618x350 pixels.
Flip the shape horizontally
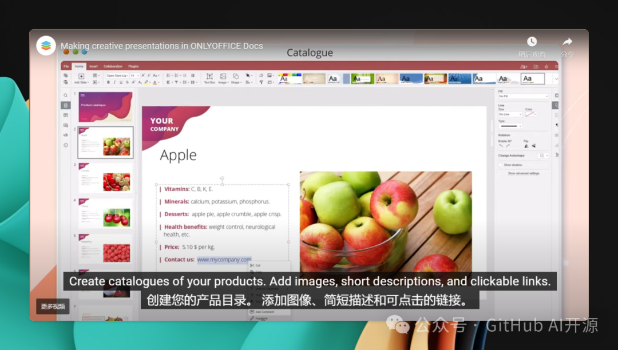[x=526, y=146]
